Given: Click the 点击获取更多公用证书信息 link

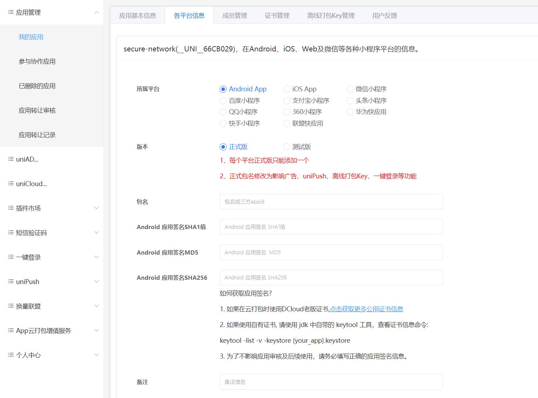Looking at the screenshot, I should point(366,309).
